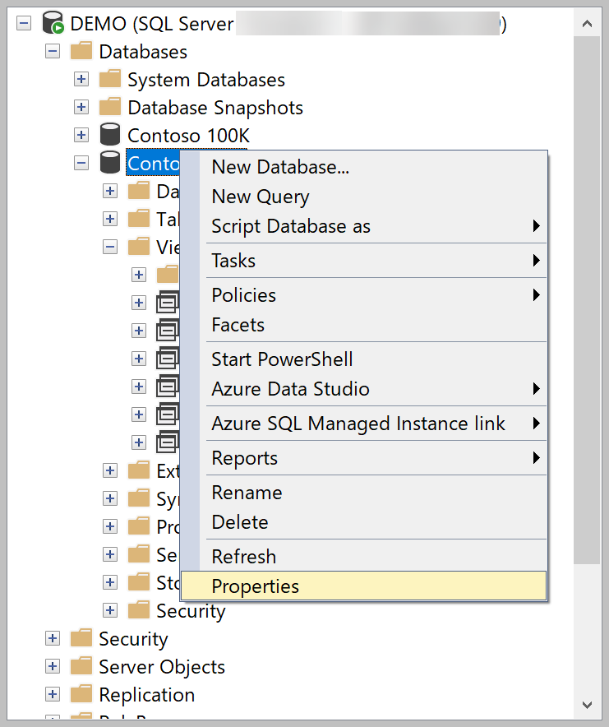Click the folder icon of the Sy node
This screenshot has width=609, height=727.
(x=139, y=498)
